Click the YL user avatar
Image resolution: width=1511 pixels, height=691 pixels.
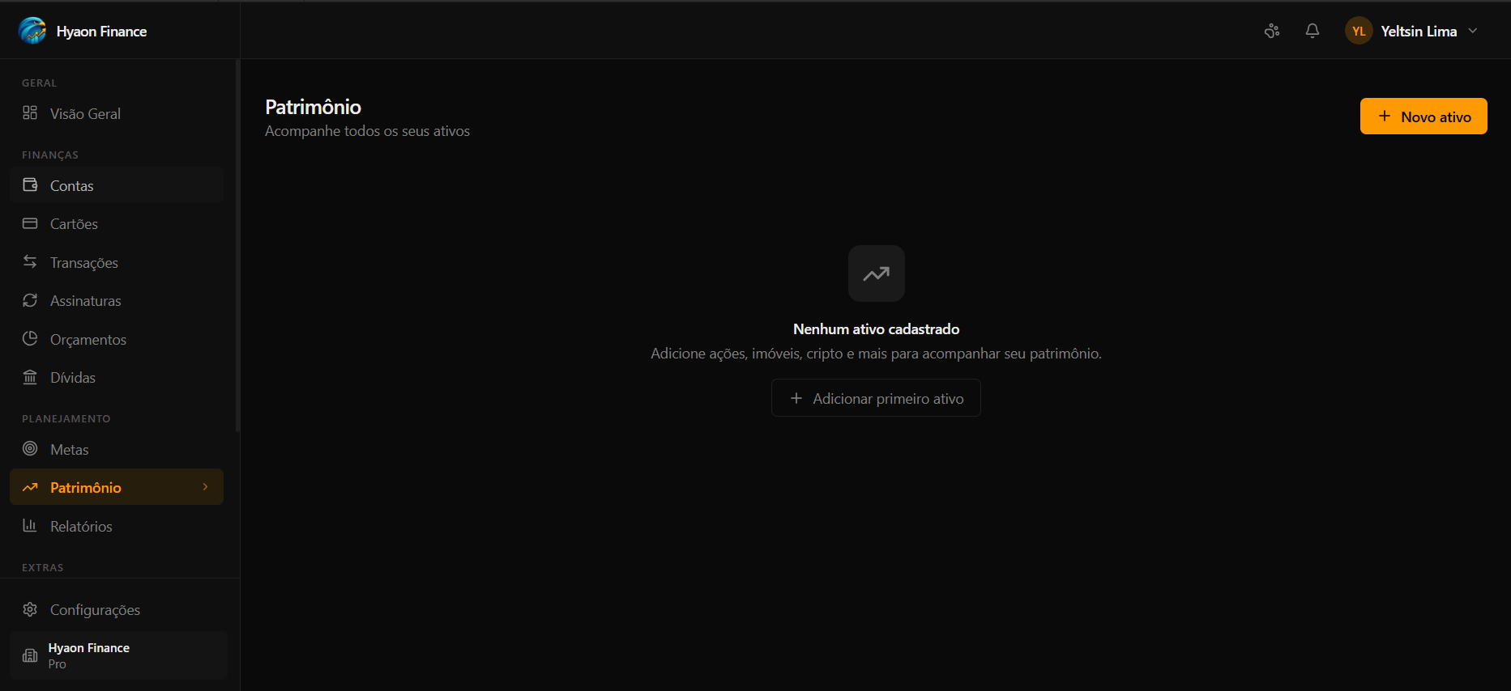(1359, 31)
